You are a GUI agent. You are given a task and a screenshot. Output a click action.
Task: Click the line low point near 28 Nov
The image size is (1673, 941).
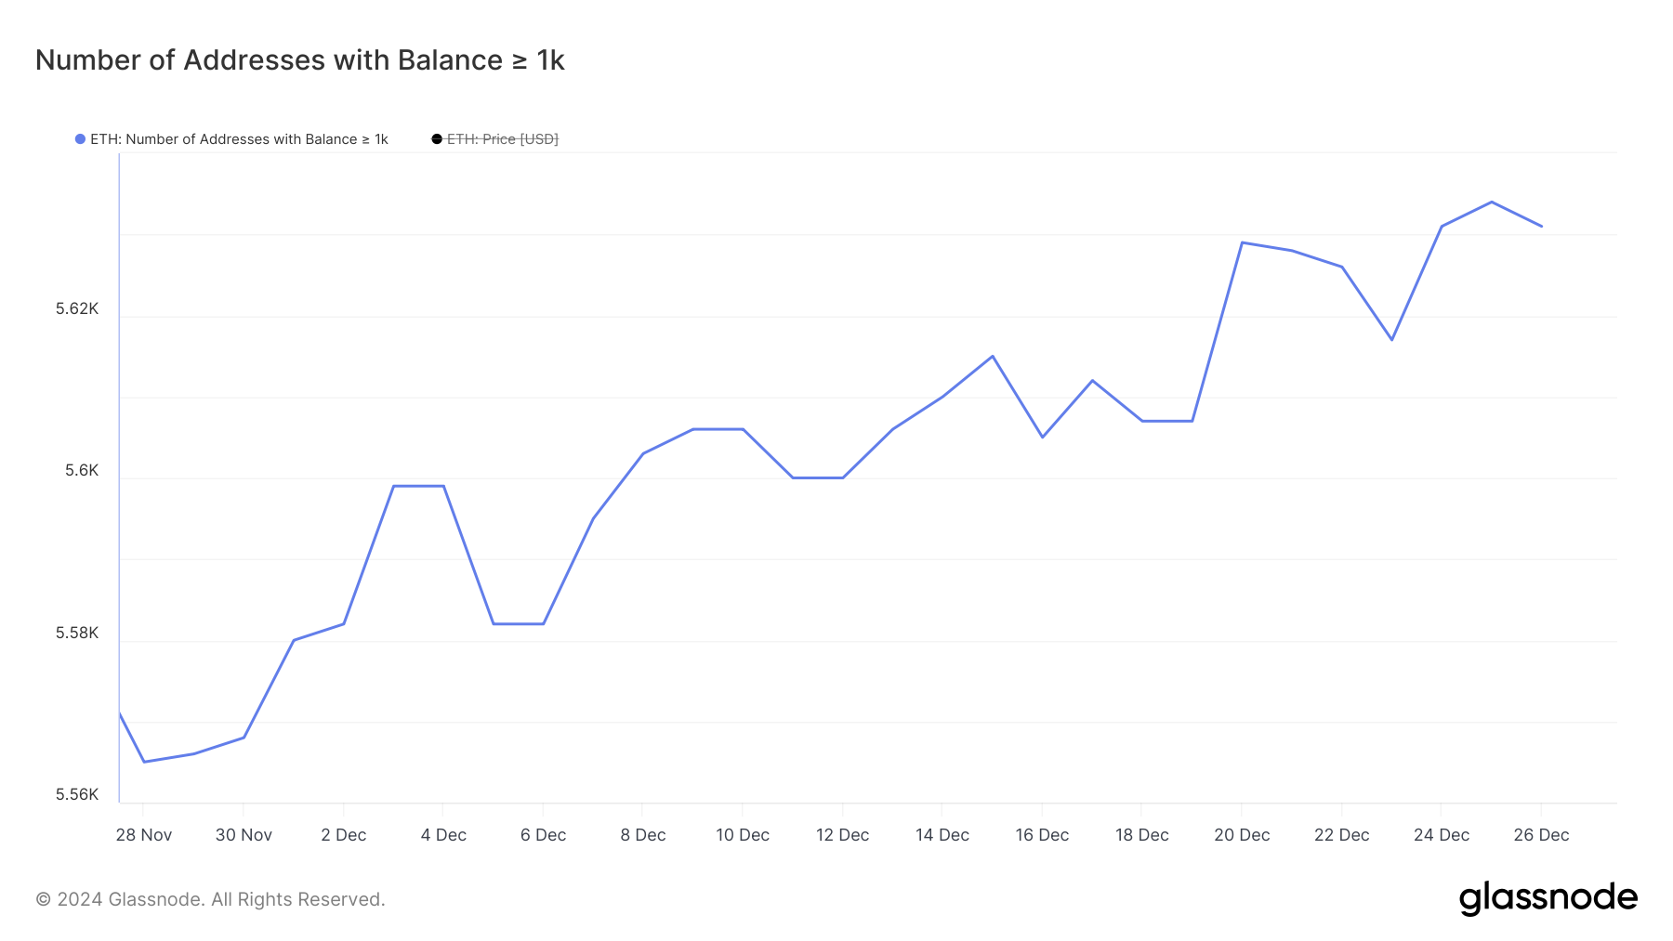(144, 762)
